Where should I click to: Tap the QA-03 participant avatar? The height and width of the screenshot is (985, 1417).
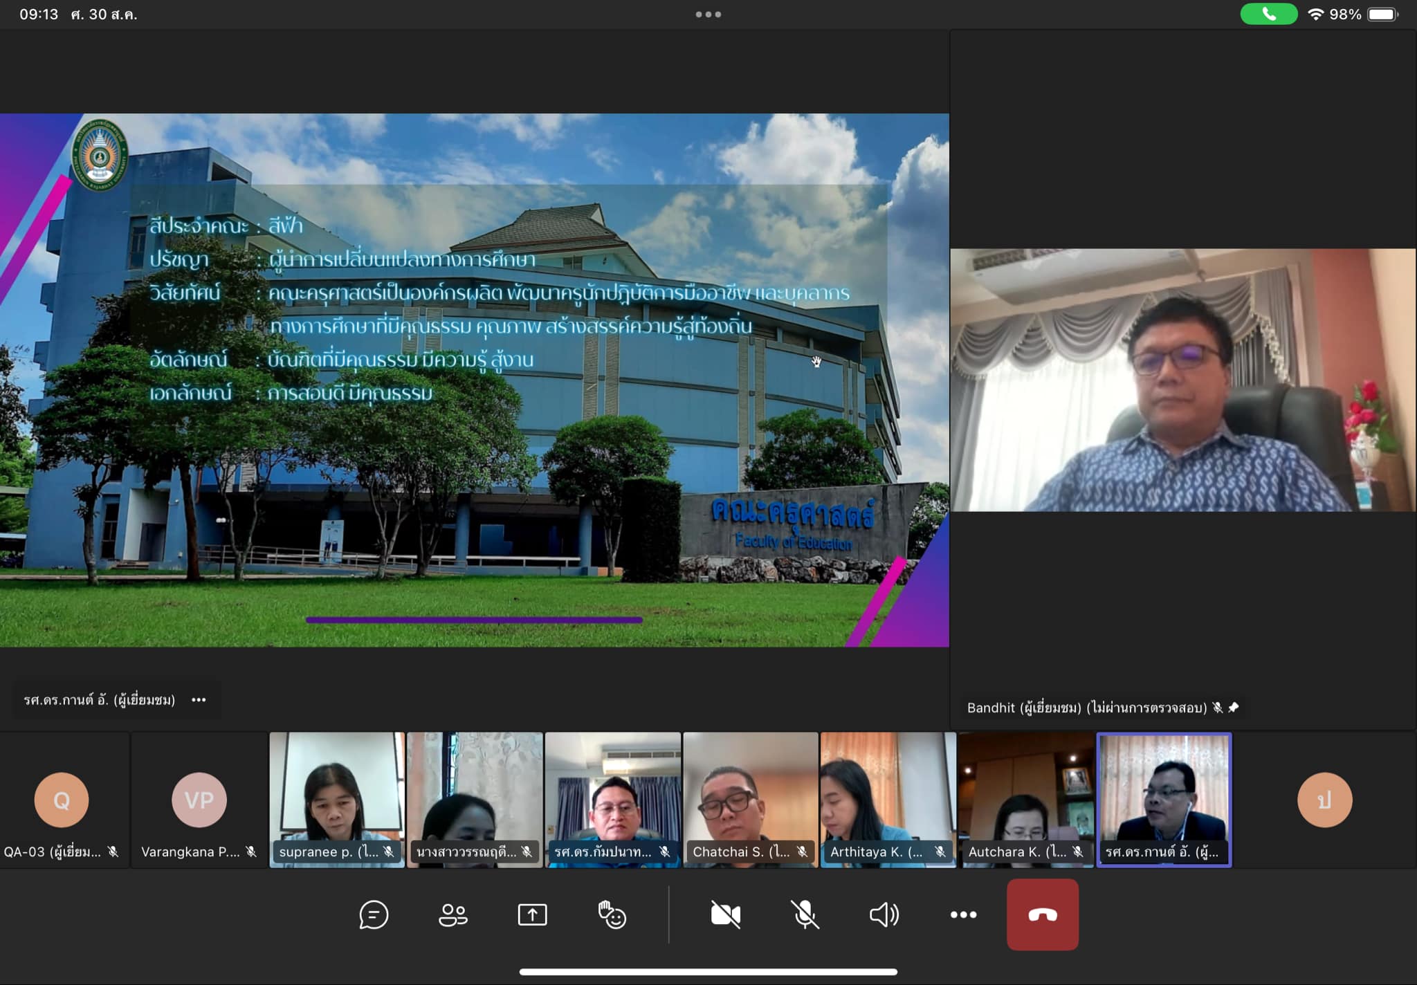point(62,800)
